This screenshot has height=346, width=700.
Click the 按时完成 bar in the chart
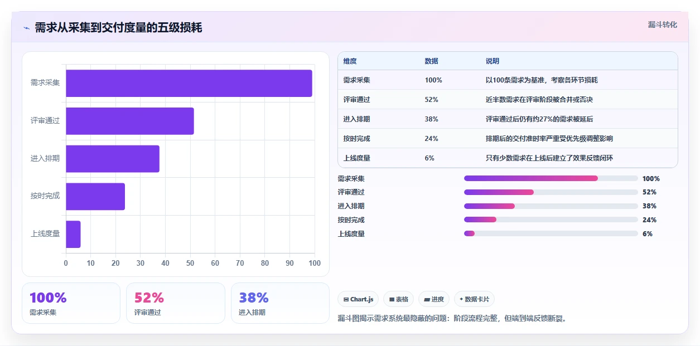point(95,196)
